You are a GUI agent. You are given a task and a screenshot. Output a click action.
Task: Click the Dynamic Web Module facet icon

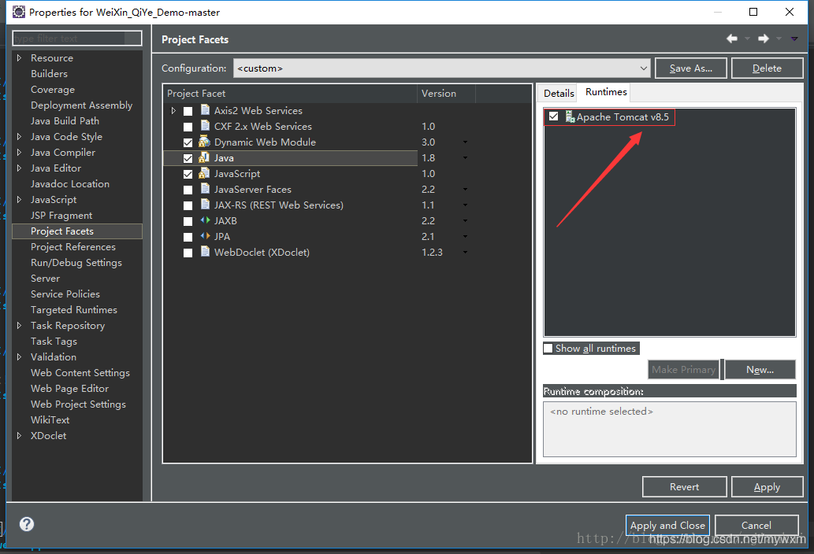[x=205, y=142]
